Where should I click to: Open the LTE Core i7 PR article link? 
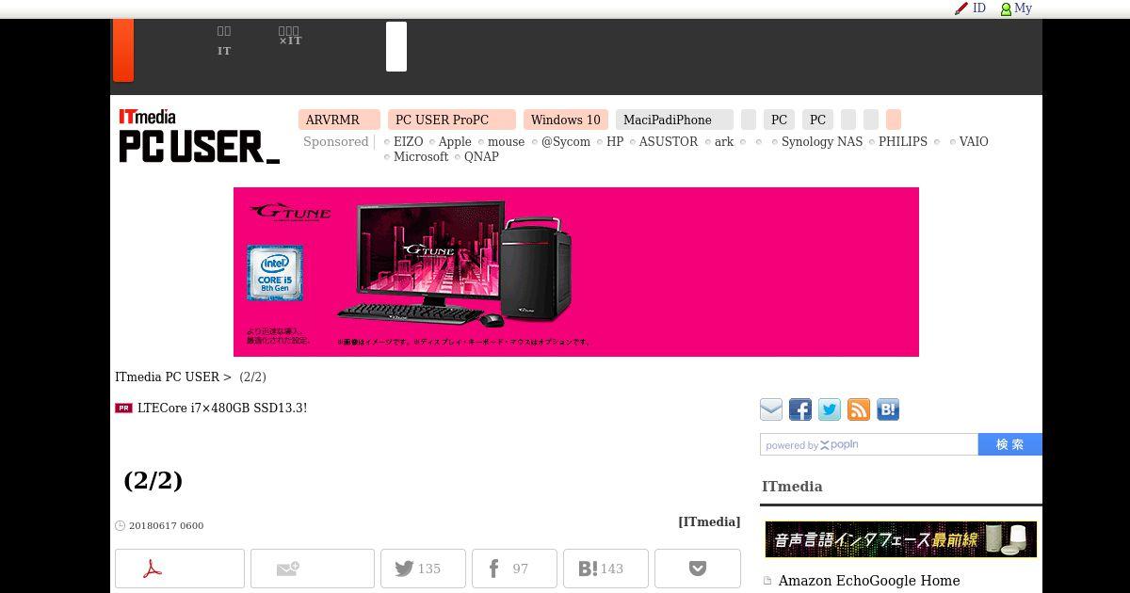[x=222, y=409]
